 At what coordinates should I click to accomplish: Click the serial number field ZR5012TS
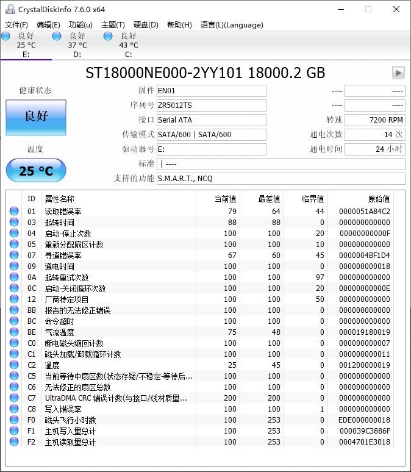pyautogui.click(x=211, y=105)
